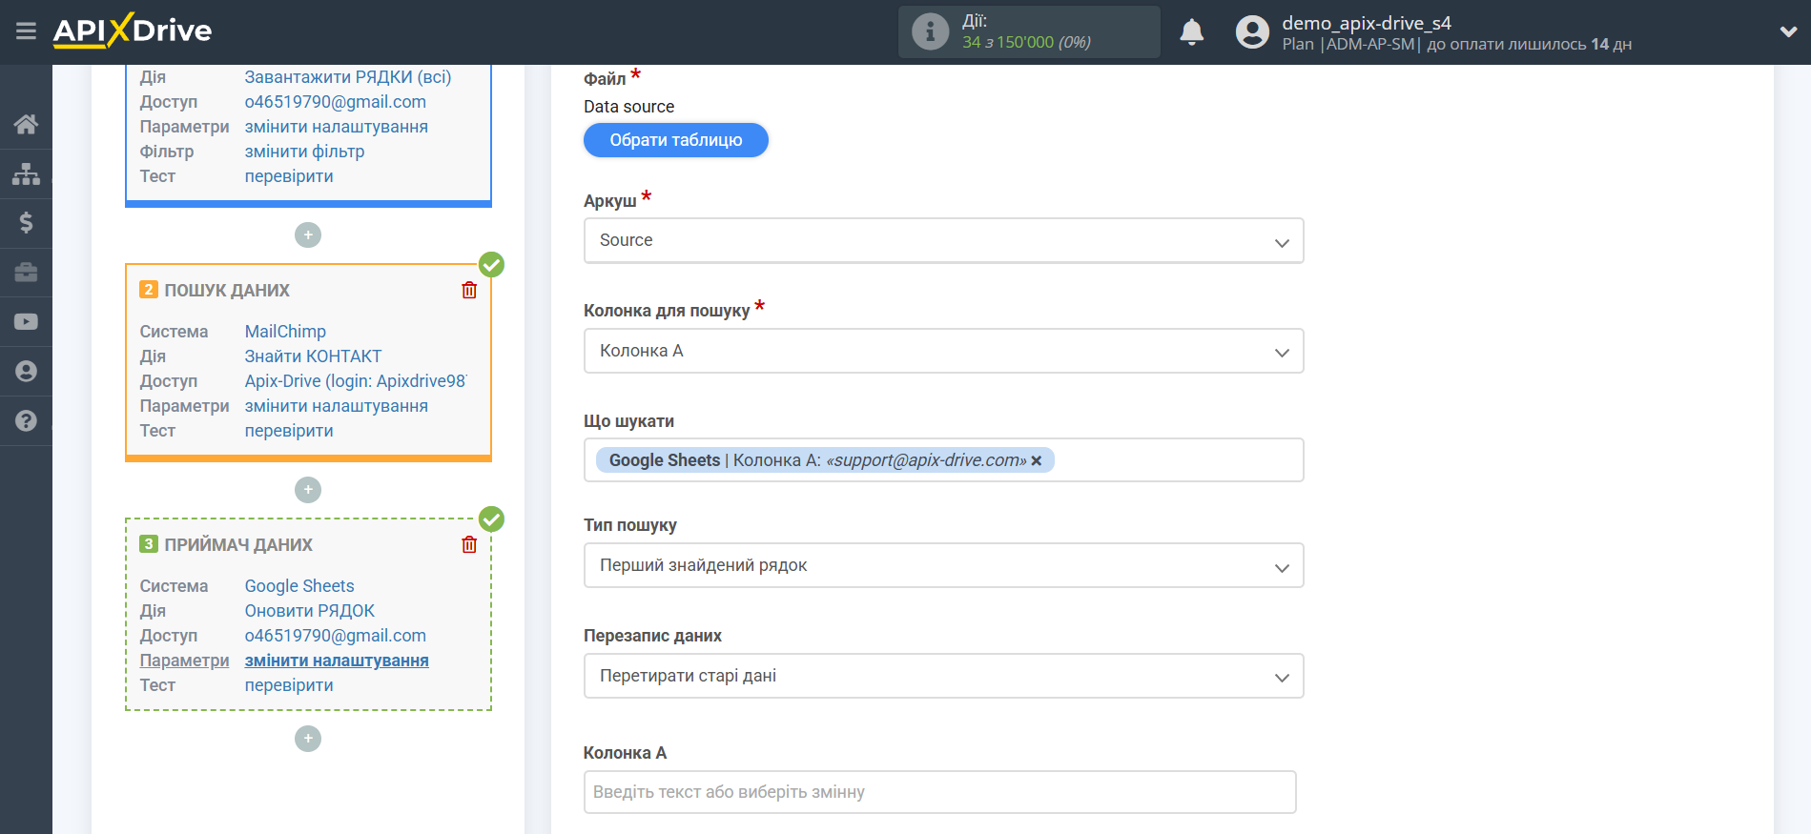Screen dimensions: 1811x834
Task: Open notifications bell
Action: click(x=1191, y=32)
